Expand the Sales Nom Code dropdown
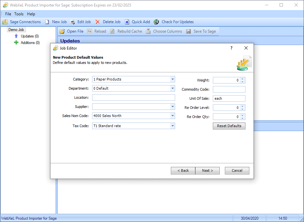This screenshot has width=304, height=222. 173,116
